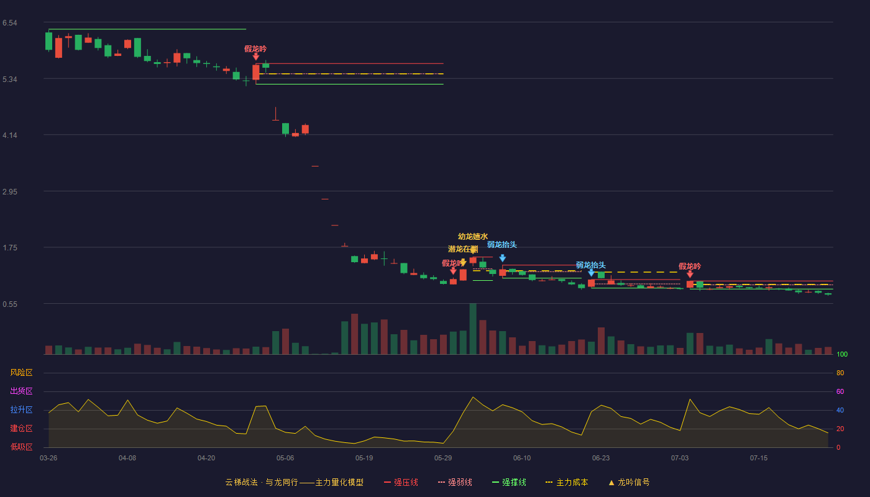
Task: Toggle the 主力成本 legend series
Action: (x=567, y=482)
